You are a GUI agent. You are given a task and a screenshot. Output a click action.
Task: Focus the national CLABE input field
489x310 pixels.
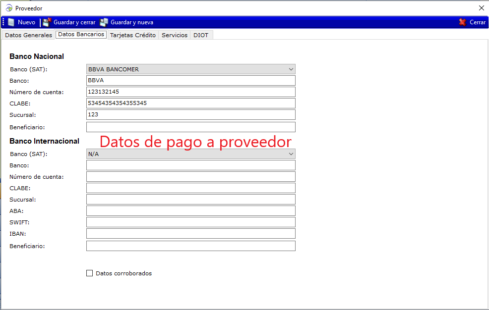point(190,103)
